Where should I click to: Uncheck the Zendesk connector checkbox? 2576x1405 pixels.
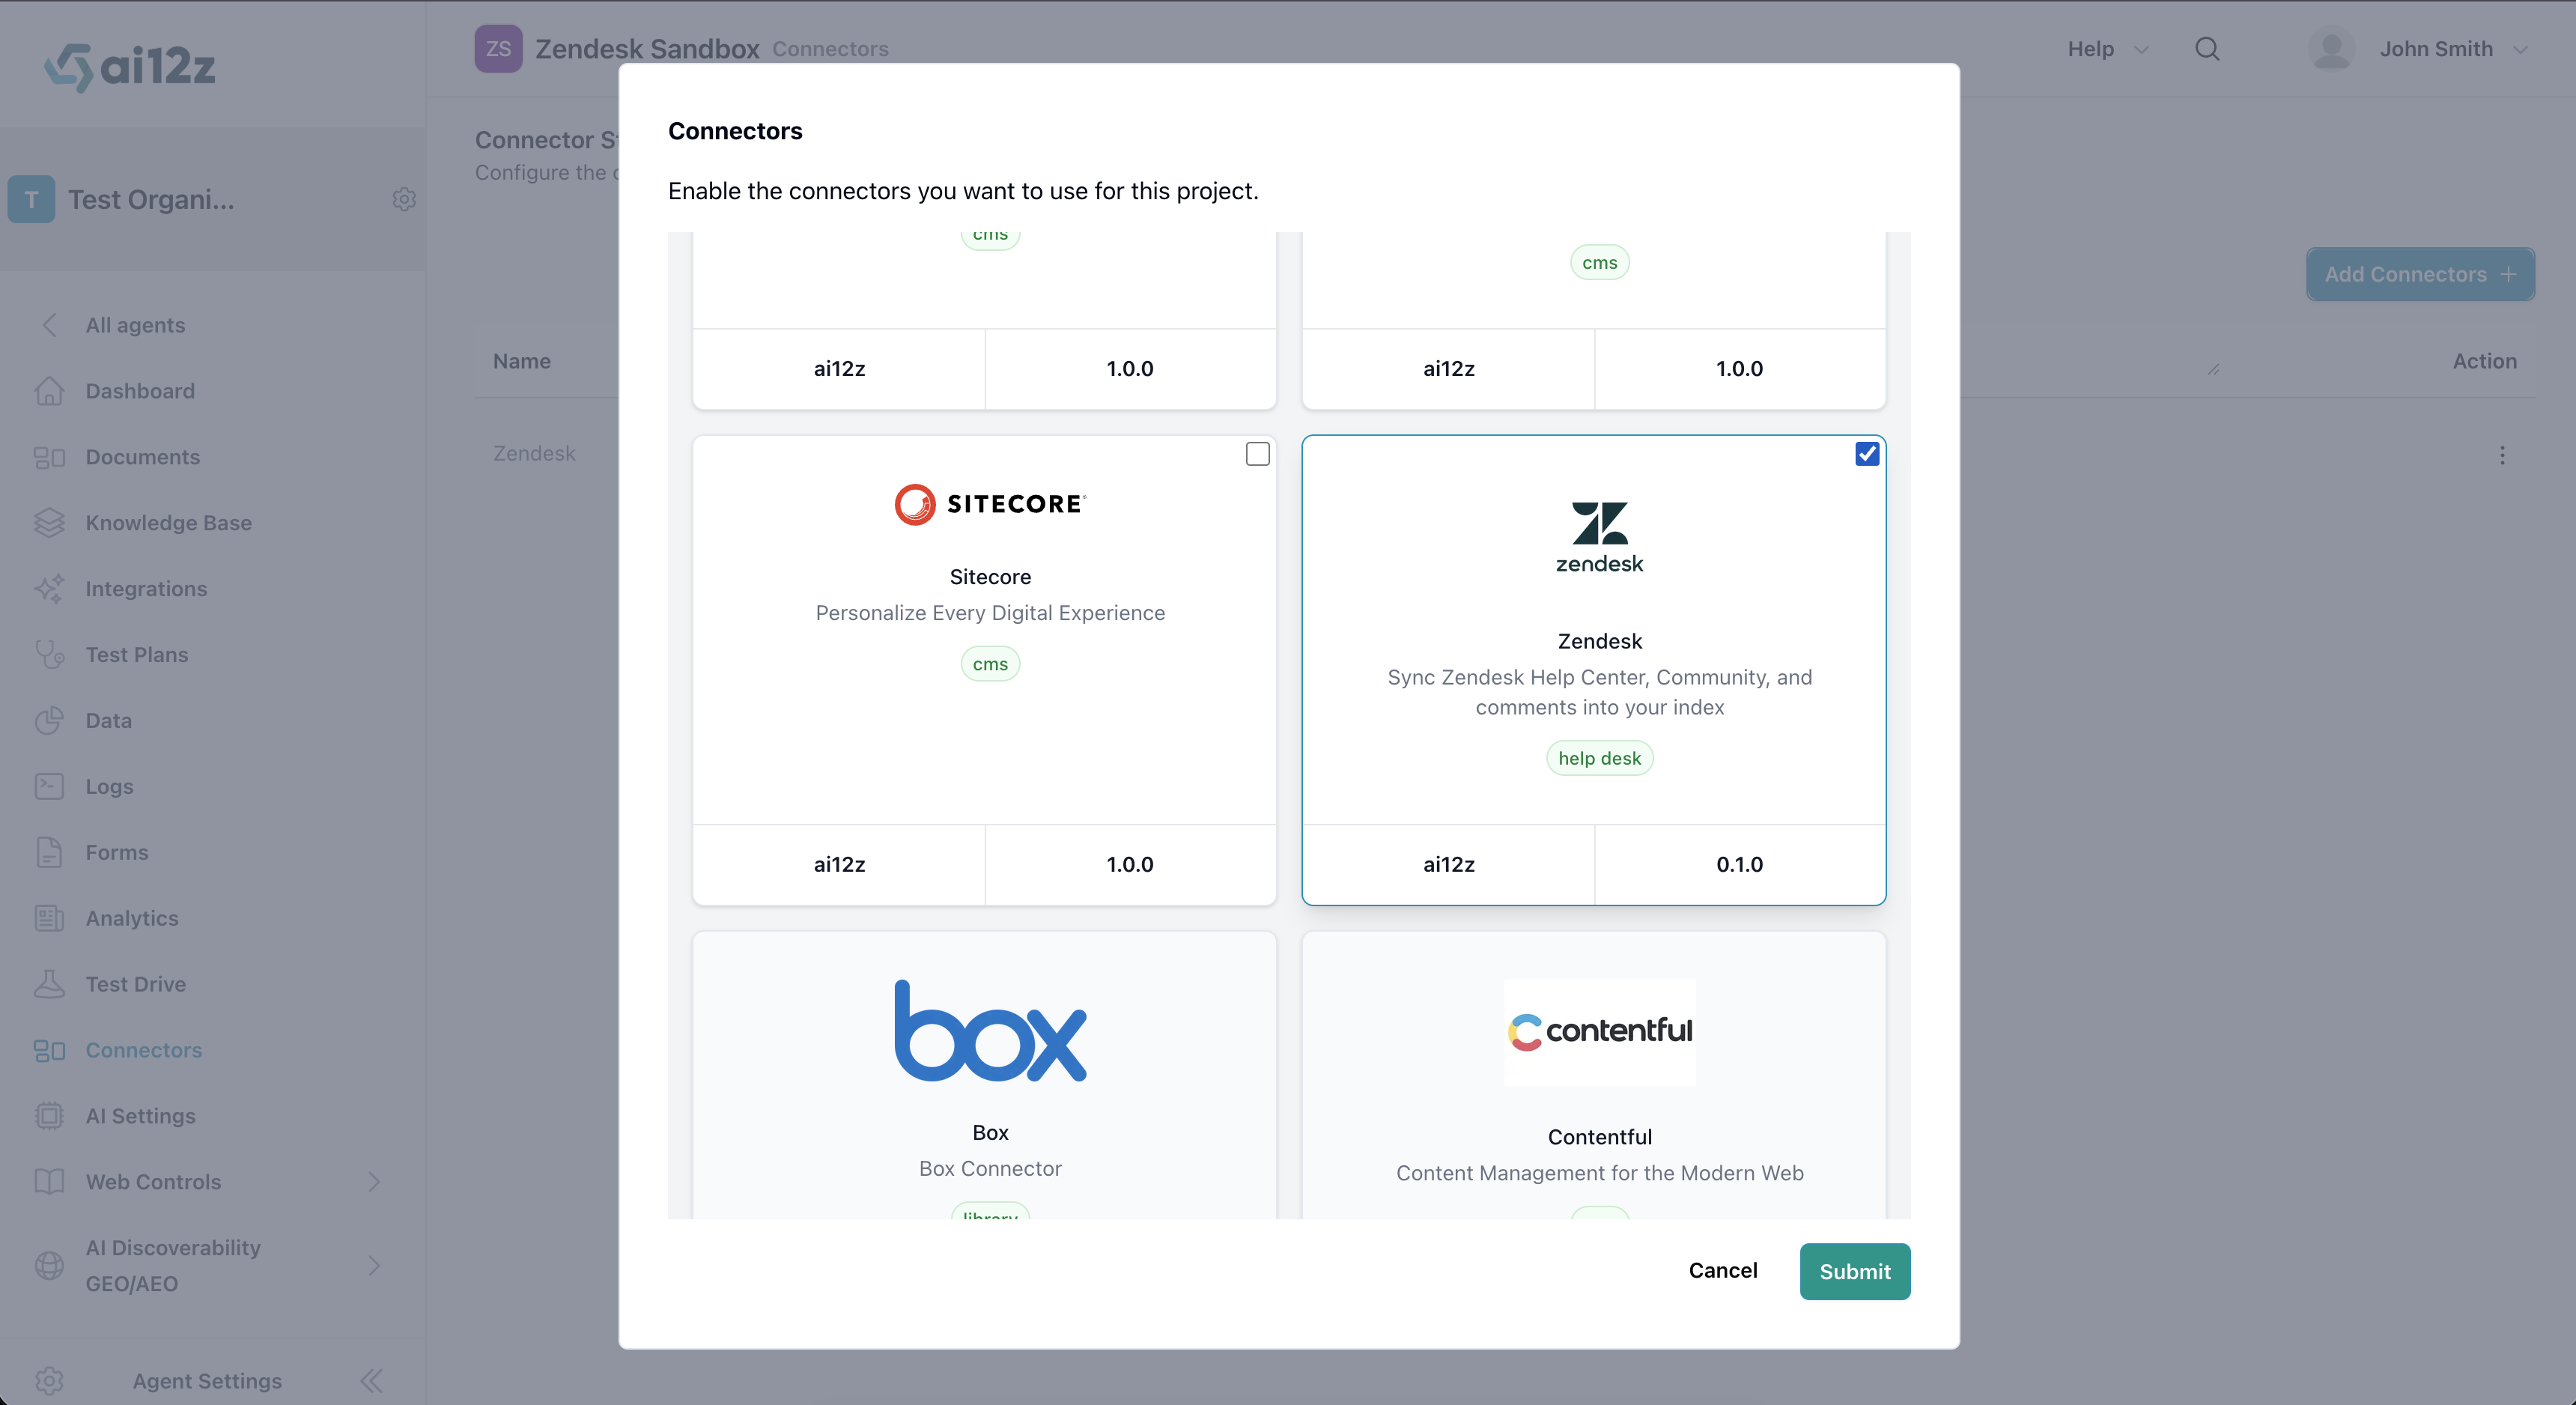[x=1867, y=454]
